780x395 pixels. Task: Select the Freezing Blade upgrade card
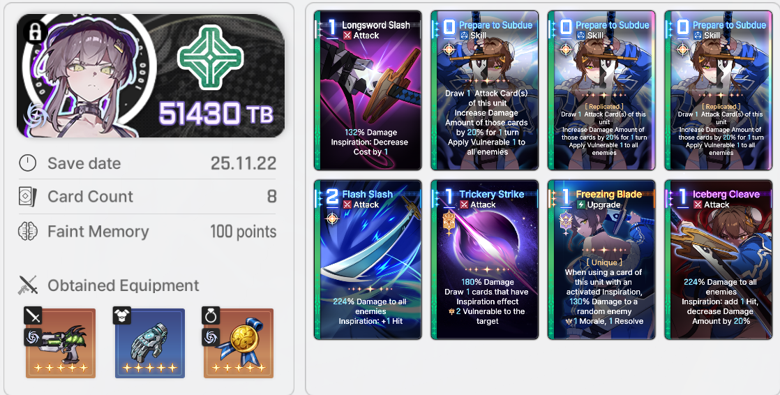pyautogui.click(x=601, y=260)
